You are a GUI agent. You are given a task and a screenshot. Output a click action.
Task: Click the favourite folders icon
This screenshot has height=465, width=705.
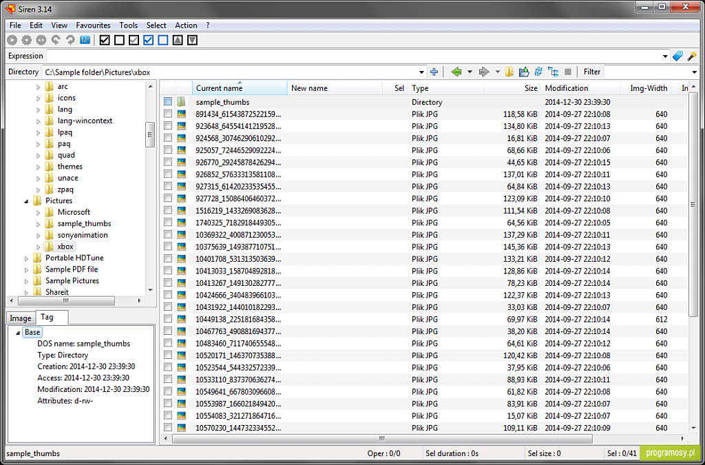click(509, 72)
